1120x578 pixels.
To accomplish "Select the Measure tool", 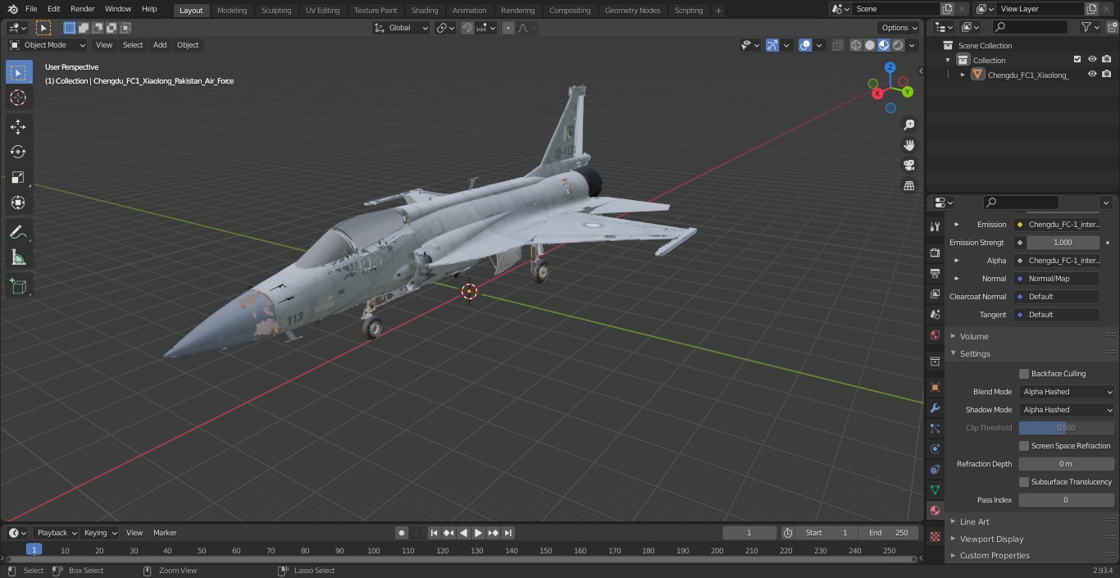I will [x=18, y=258].
